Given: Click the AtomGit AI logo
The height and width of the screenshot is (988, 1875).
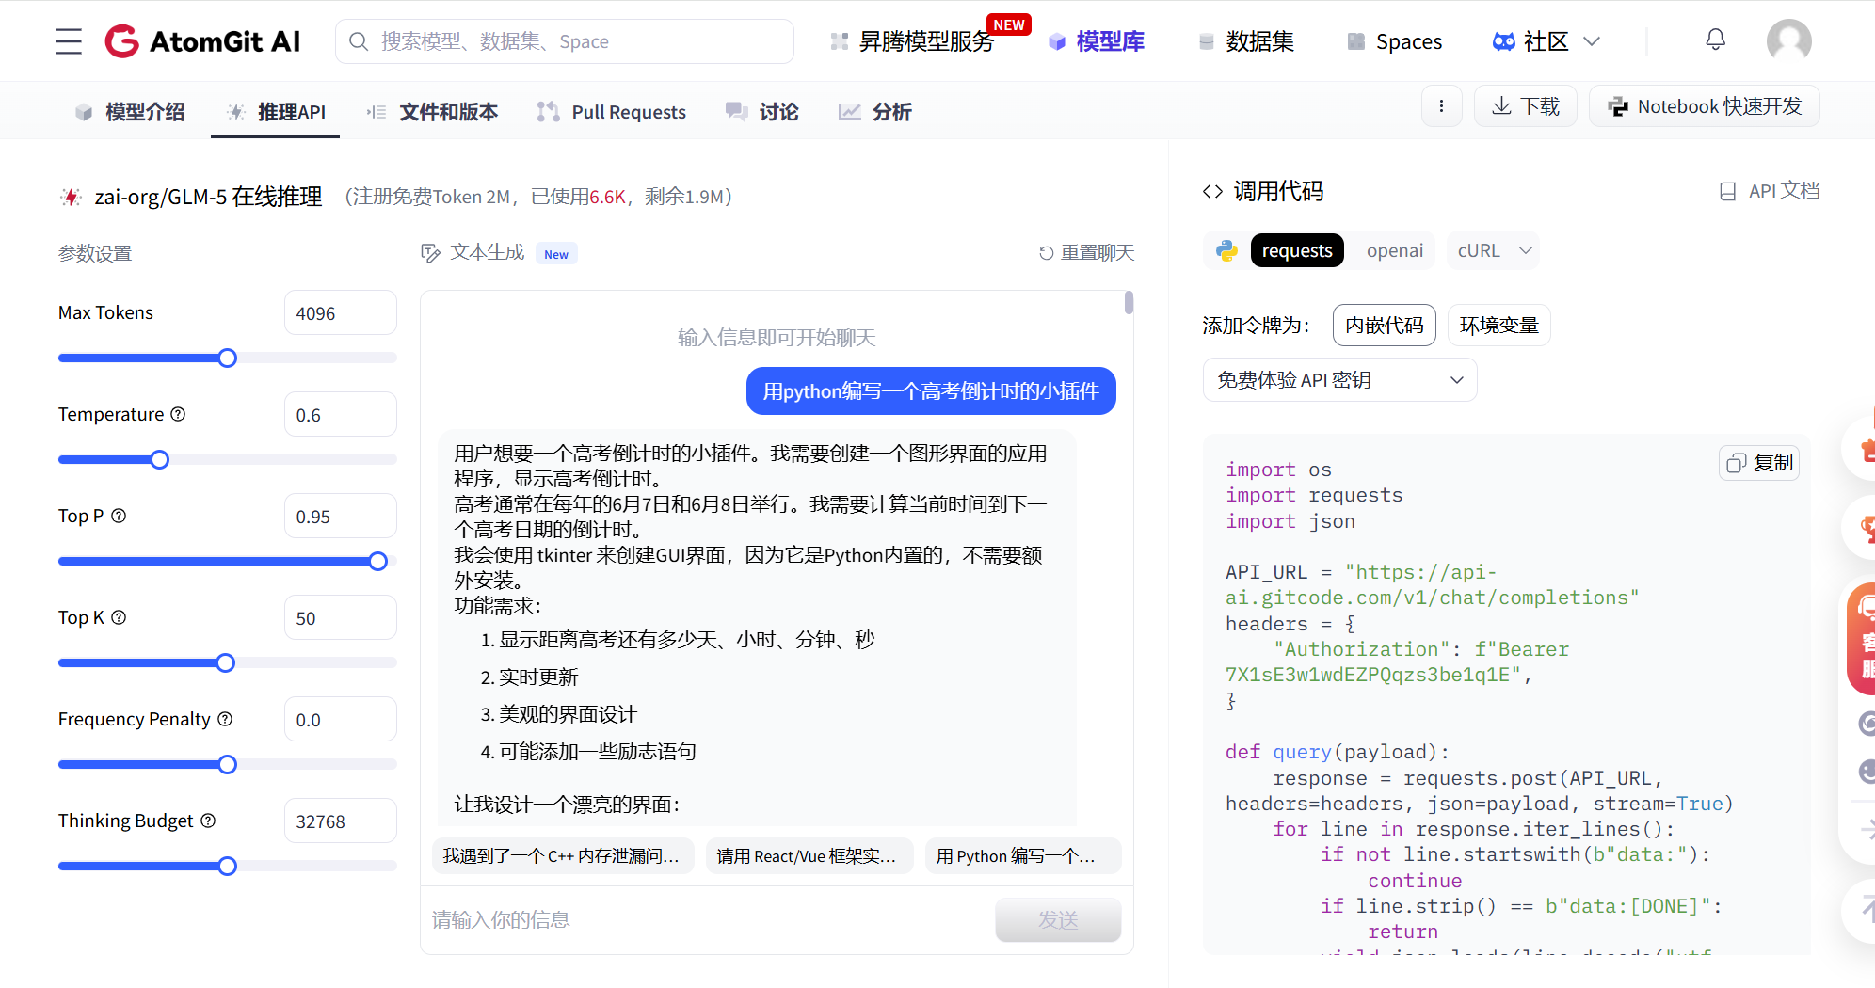Looking at the screenshot, I should pos(202,41).
